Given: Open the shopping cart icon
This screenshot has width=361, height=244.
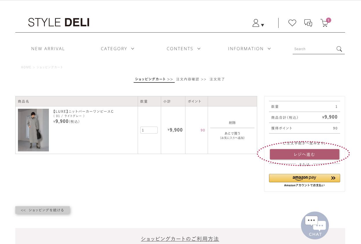Looking at the screenshot, I should [x=325, y=23].
